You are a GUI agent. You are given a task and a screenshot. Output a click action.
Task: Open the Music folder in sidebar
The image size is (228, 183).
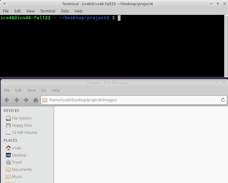tap(17, 176)
